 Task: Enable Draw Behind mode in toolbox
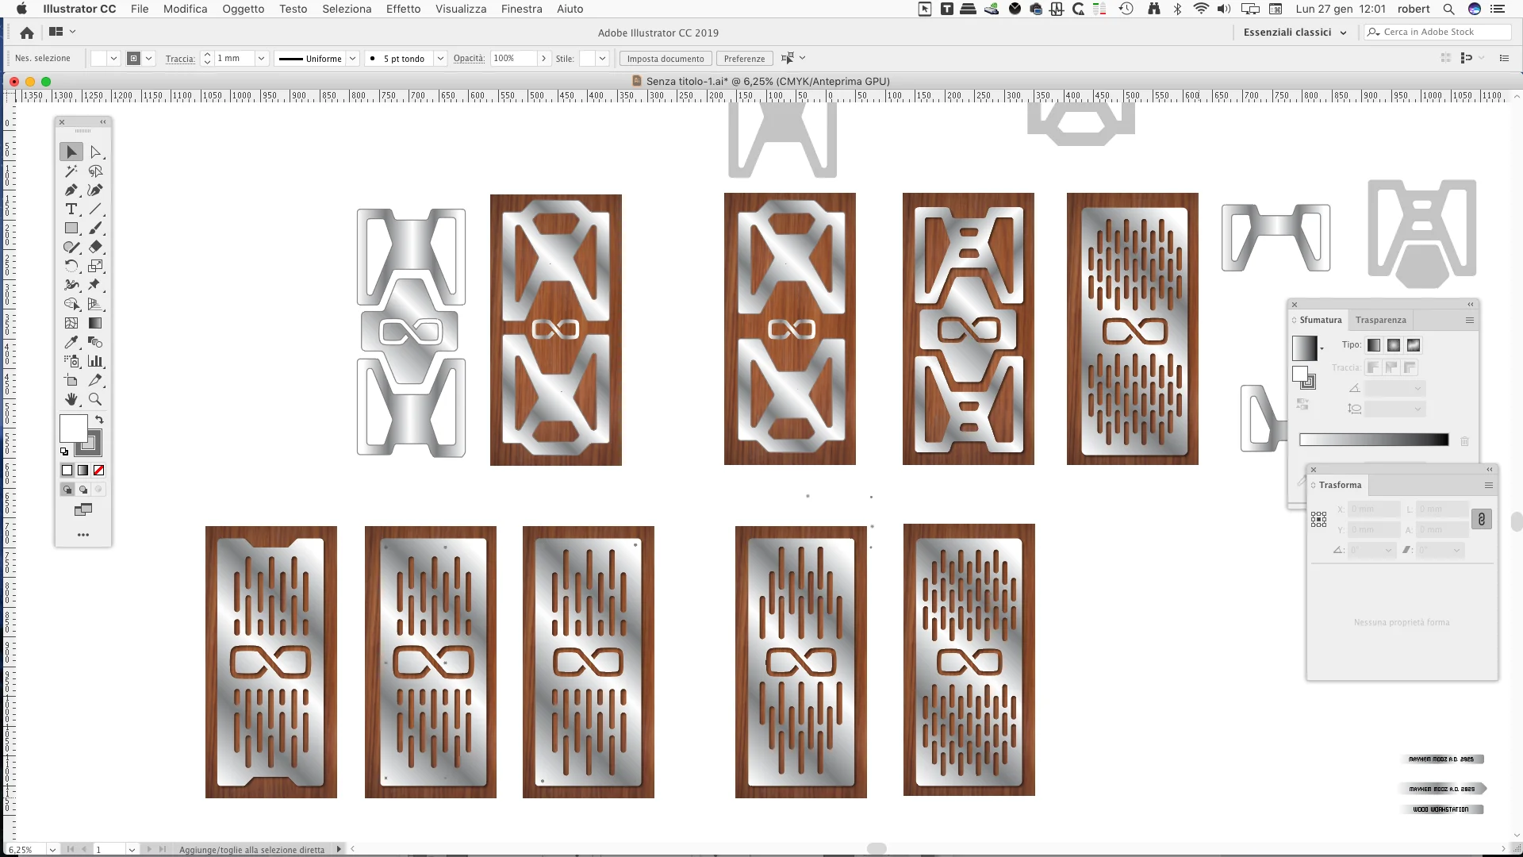83,490
